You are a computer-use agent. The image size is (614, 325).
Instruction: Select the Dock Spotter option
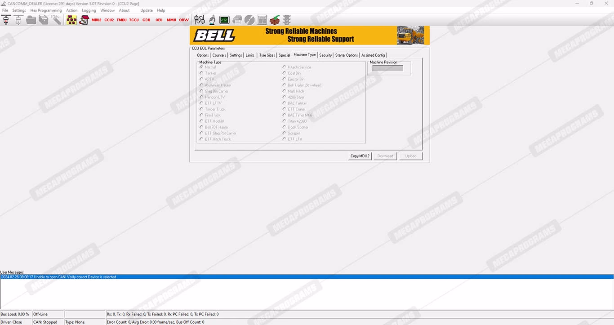pyautogui.click(x=284, y=127)
